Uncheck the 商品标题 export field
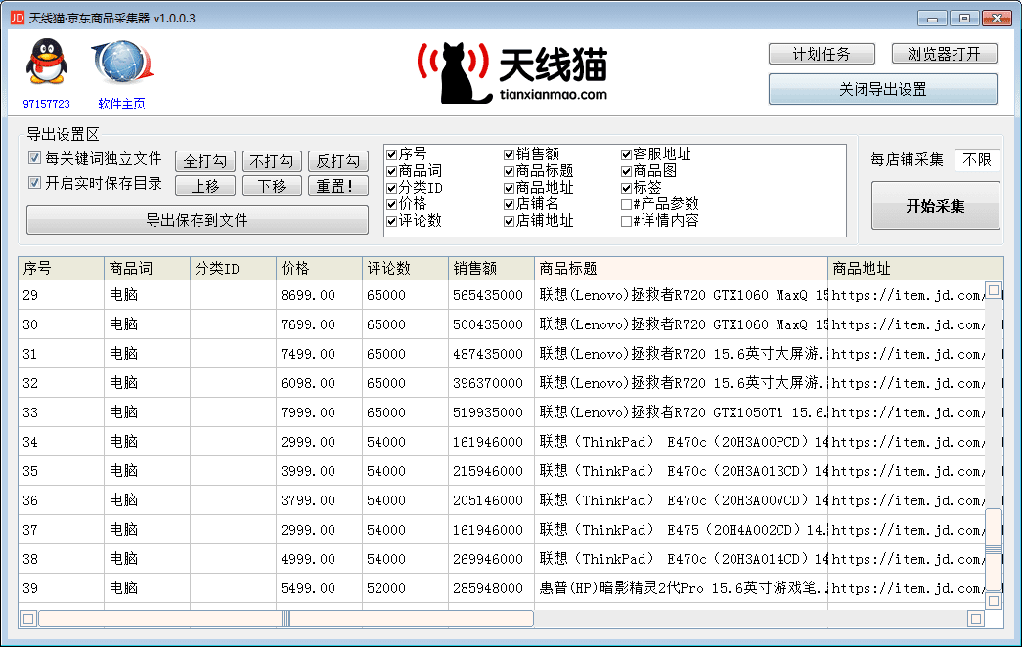Image resolution: width=1022 pixels, height=647 pixels. [x=510, y=171]
